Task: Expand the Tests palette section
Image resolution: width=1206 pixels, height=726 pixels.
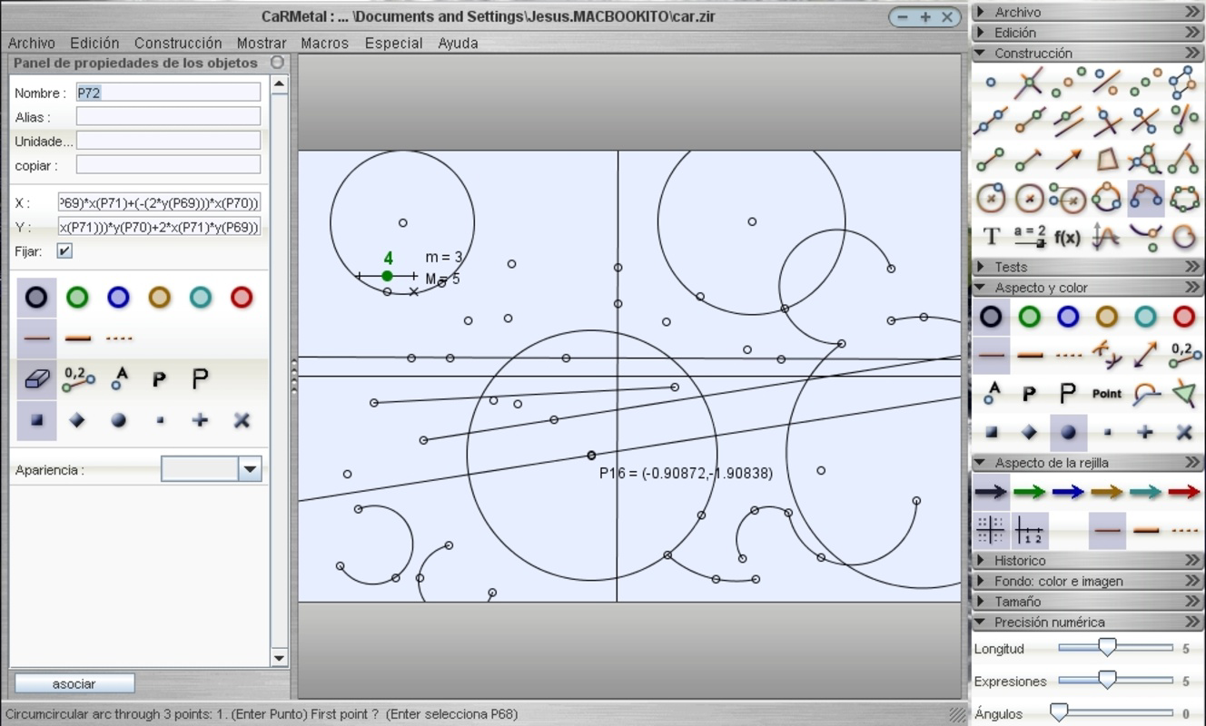Action: click(x=1088, y=267)
